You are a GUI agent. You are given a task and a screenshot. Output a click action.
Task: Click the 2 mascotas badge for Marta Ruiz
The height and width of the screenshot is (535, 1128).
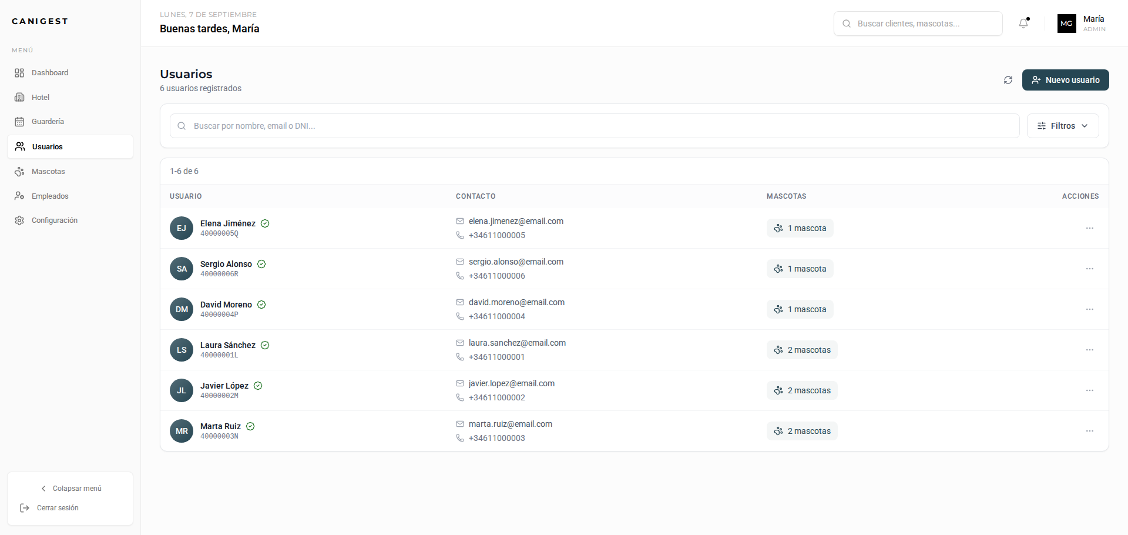click(802, 431)
